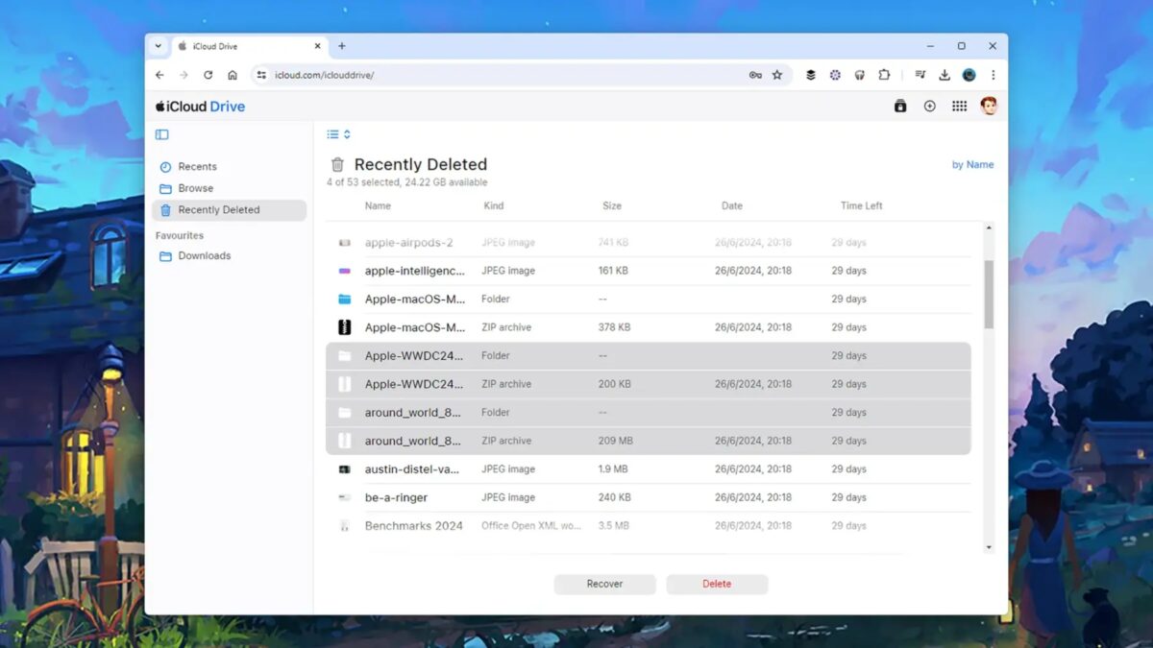Open Chrome downloads icon
The height and width of the screenshot is (648, 1153).
point(944,75)
